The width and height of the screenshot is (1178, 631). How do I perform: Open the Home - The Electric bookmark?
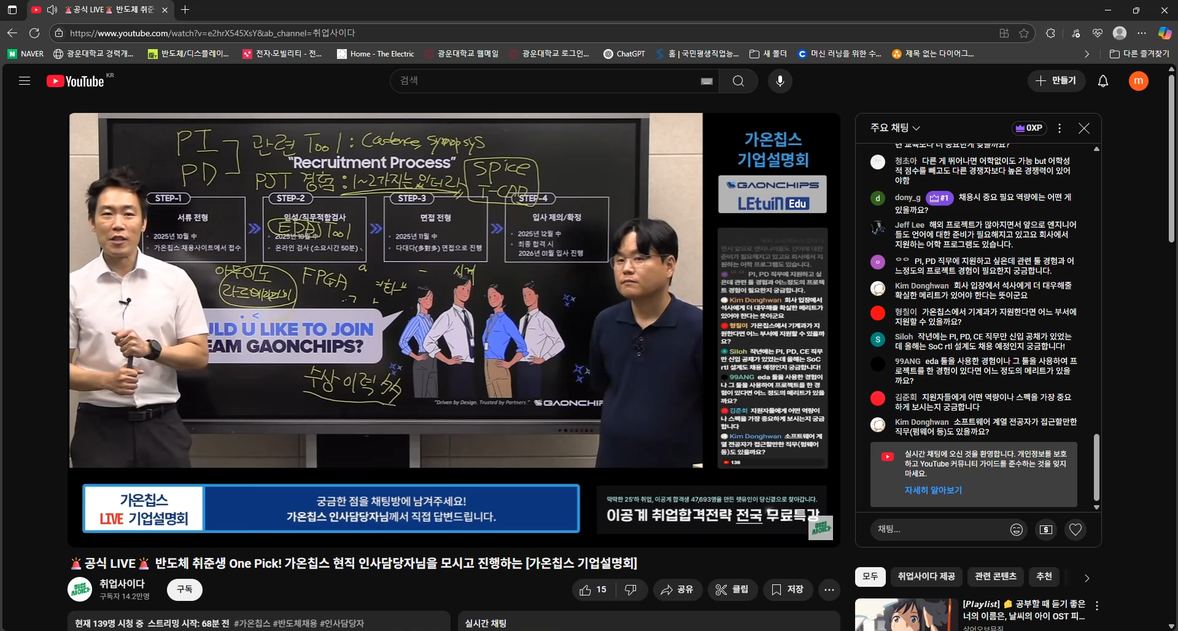(x=376, y=54)
